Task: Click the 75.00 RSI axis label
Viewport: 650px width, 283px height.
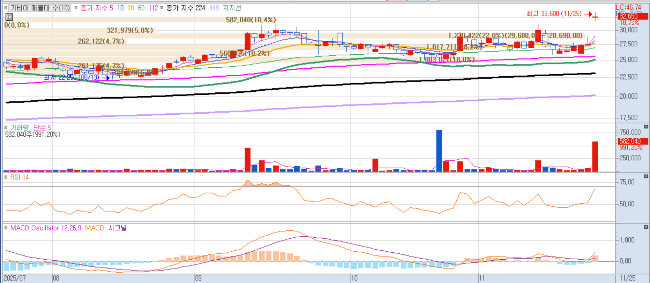Action: click(627, 182)
